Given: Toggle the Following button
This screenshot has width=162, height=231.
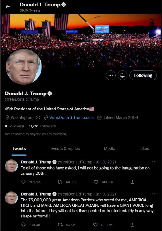Looking at the screenshot, I should (x=143, y=75).
